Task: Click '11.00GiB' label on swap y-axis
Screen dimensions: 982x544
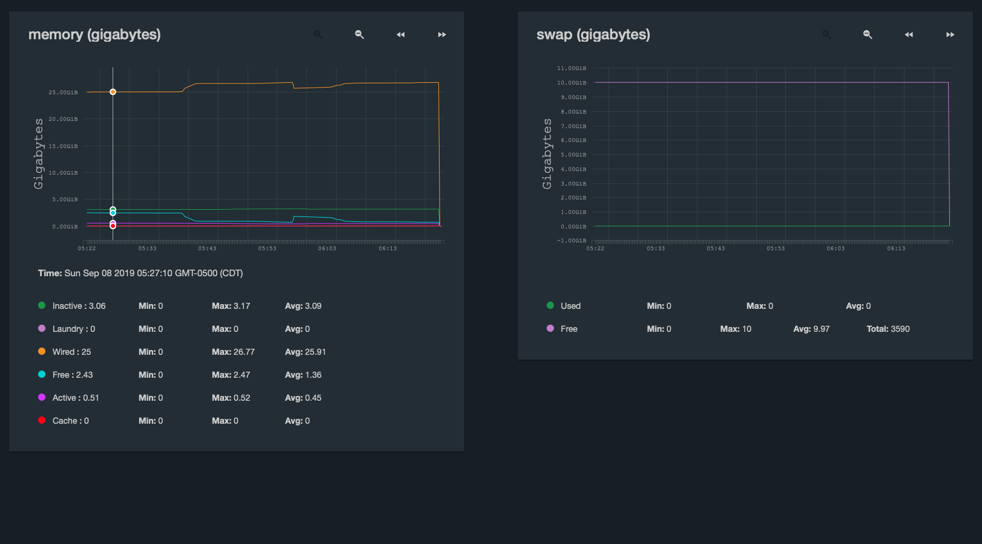Action: pos(572,68)
